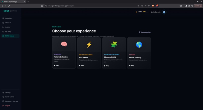
Task: Click the site settings icon in address bar
Action: (46, 6)
